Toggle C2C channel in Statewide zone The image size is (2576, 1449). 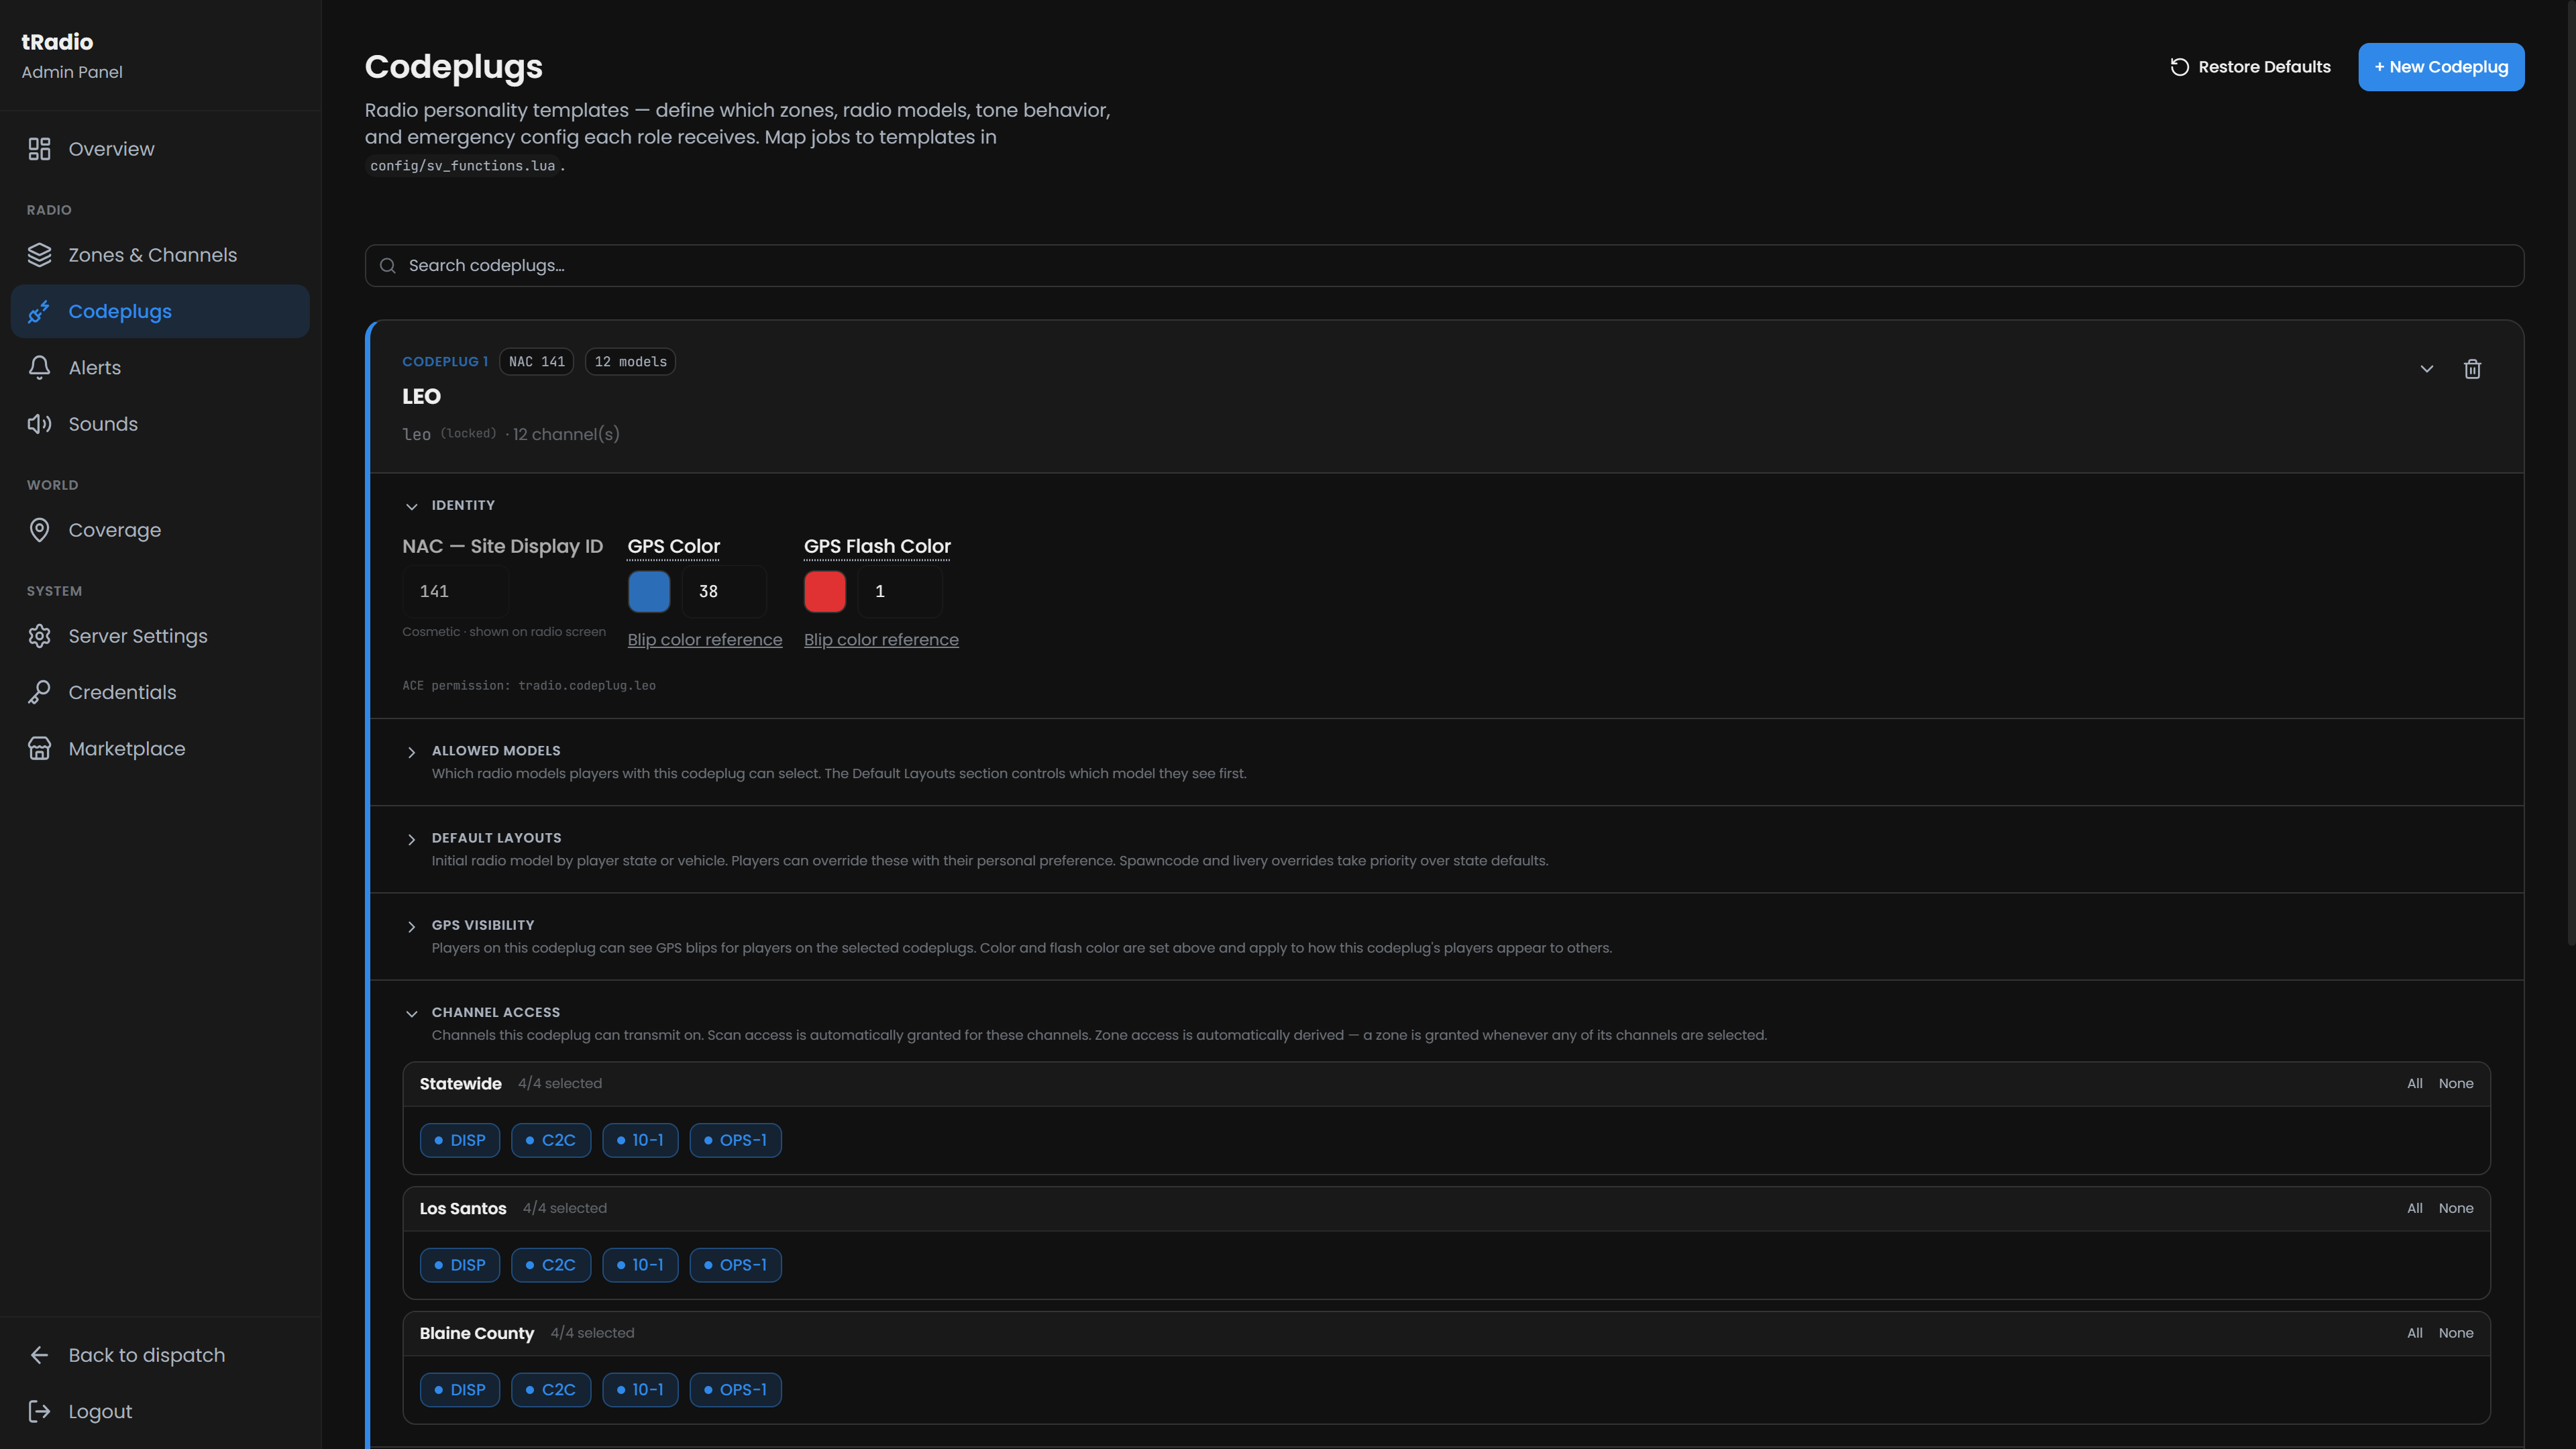(551, 1140)
